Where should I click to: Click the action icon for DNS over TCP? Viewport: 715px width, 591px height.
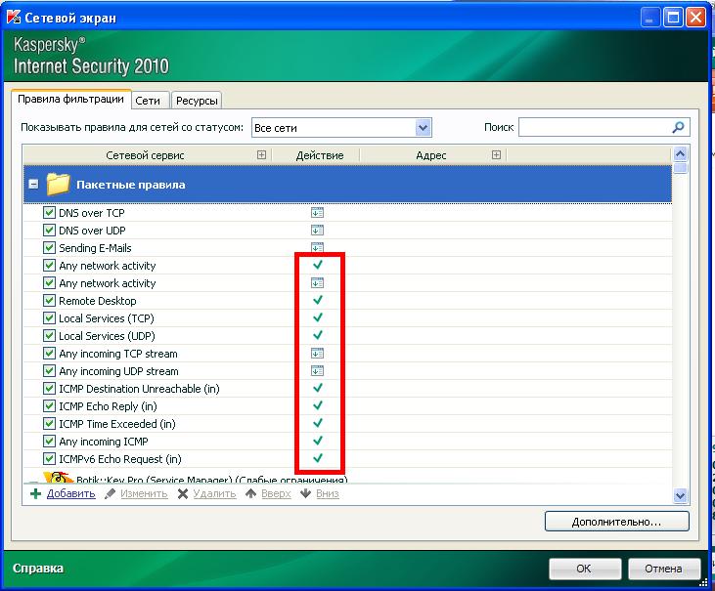coord(317,213)
